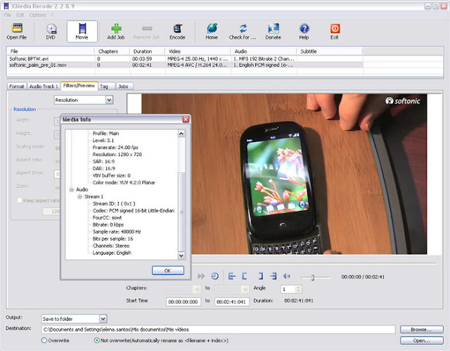Click the preview seek bar
450x351 pixels.
tap(314, 262)
